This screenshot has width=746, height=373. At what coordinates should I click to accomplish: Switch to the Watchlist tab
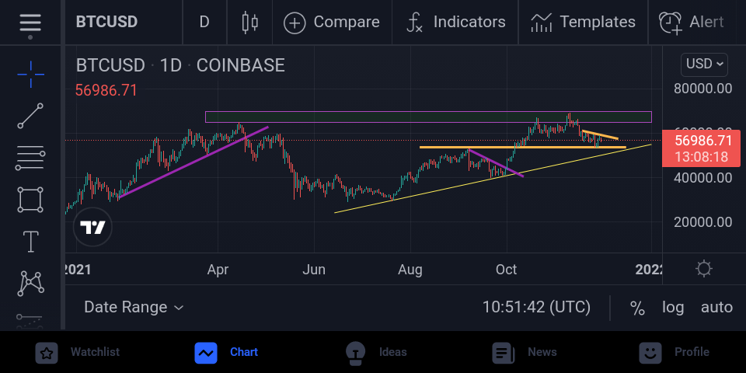click(79, 352)
